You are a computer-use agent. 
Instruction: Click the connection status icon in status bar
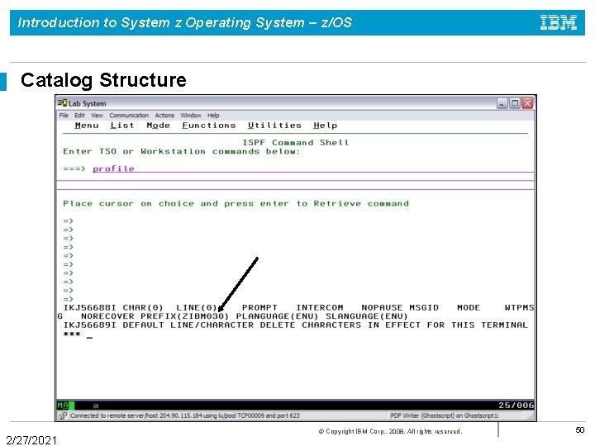[63, 415]
